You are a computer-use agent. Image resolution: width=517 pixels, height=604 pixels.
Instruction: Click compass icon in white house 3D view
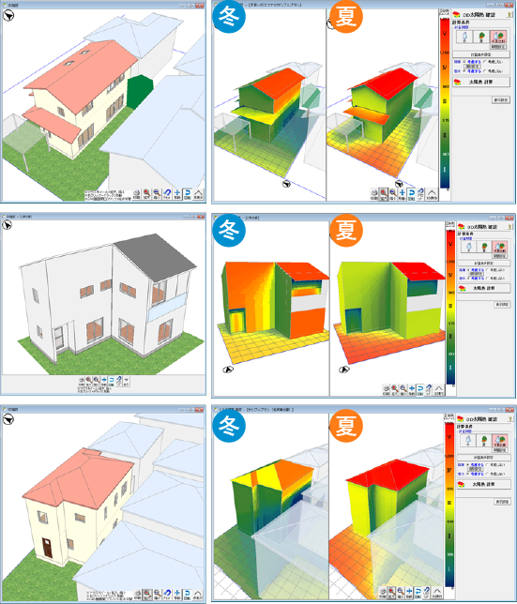7,225
